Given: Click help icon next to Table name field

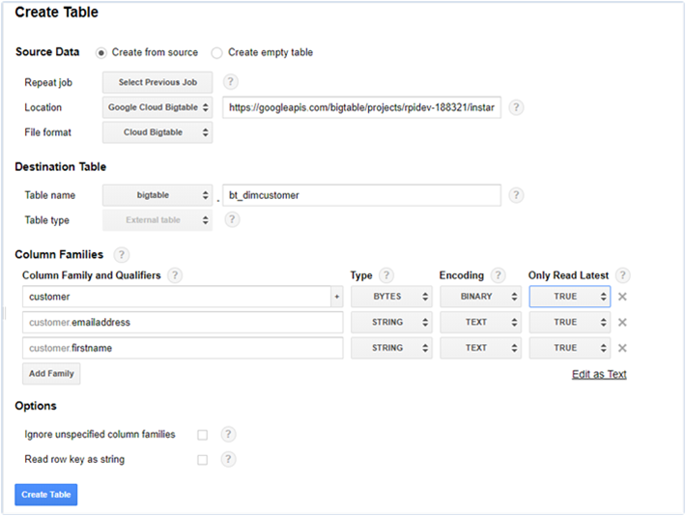Looking at the screenshot, I should (517, 195).
